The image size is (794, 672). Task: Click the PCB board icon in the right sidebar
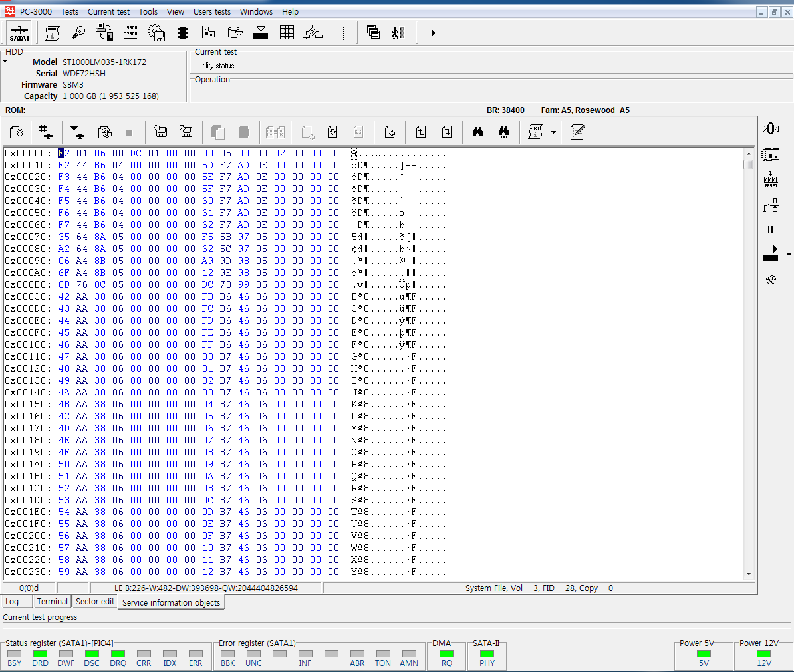(x=771, y=154)
